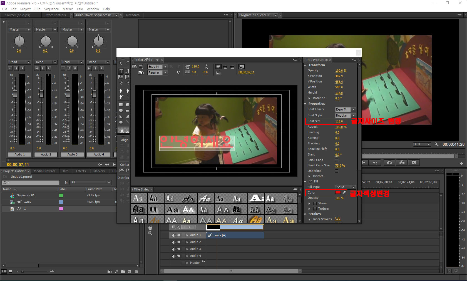Select the Area Type tool
This screenshot has width=467, height=281.
click(121, 77)
